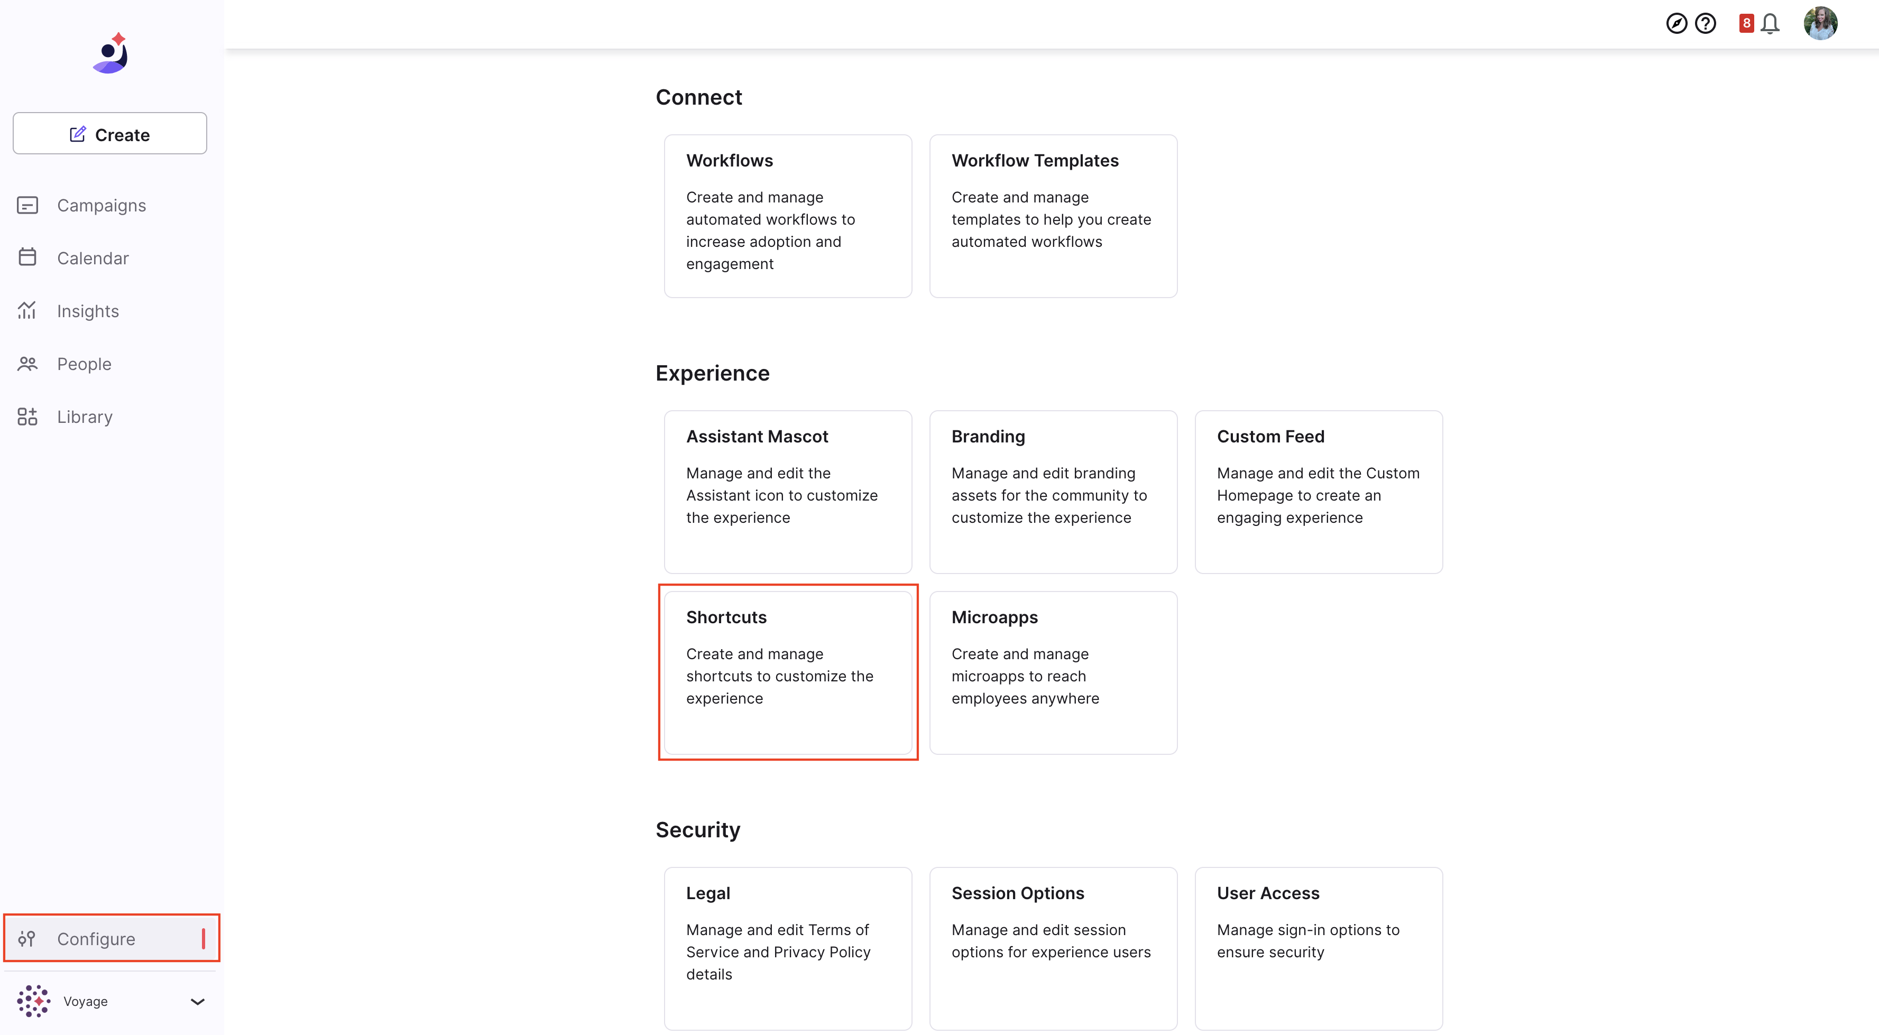The image size is (1879, 1035).
Task: Click the Campaigns sidebar icon
Action: [x=27, y=206]
